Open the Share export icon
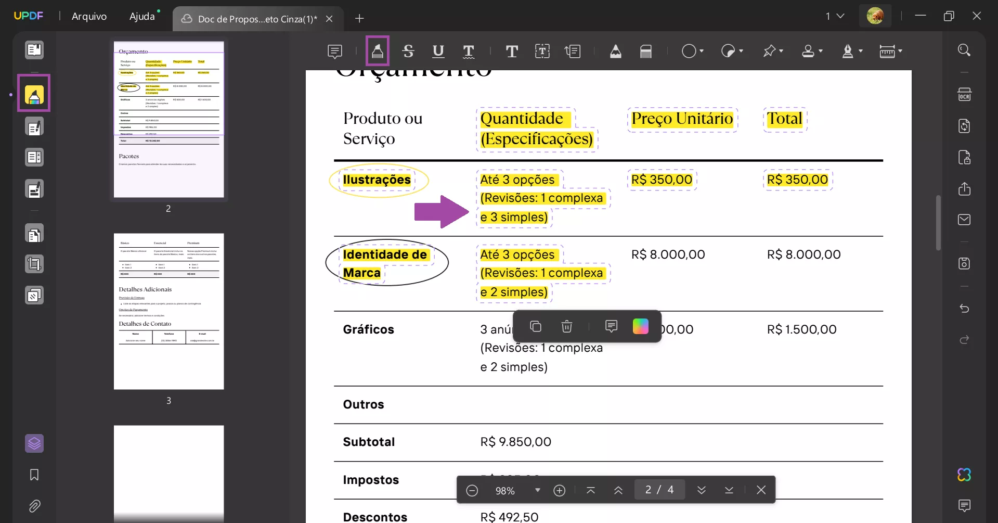 coord(964,188)
